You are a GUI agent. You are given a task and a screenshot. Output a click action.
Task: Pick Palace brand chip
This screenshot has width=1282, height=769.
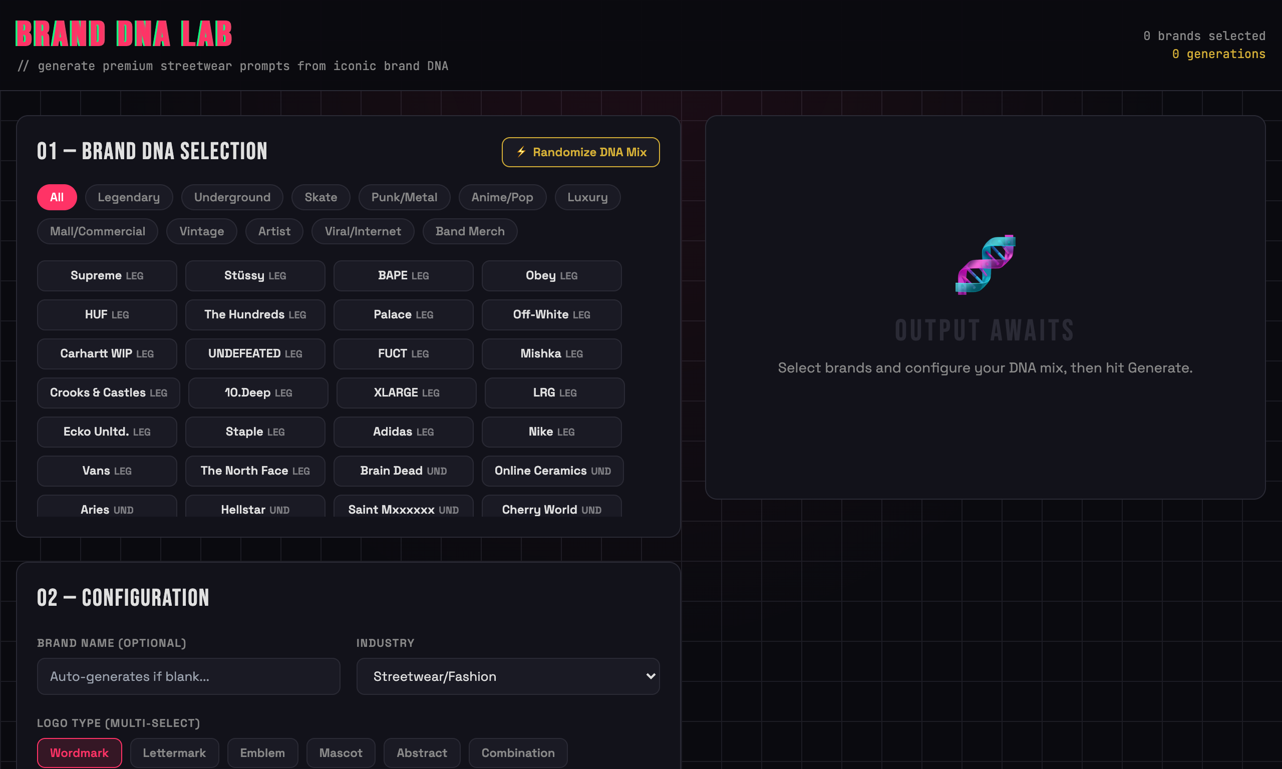click(404, 314)
